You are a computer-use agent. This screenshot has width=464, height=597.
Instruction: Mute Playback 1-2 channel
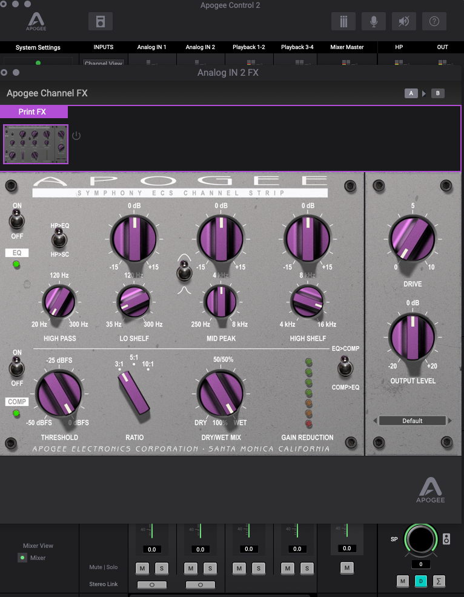pyautogui.click(x=239, y=569)
